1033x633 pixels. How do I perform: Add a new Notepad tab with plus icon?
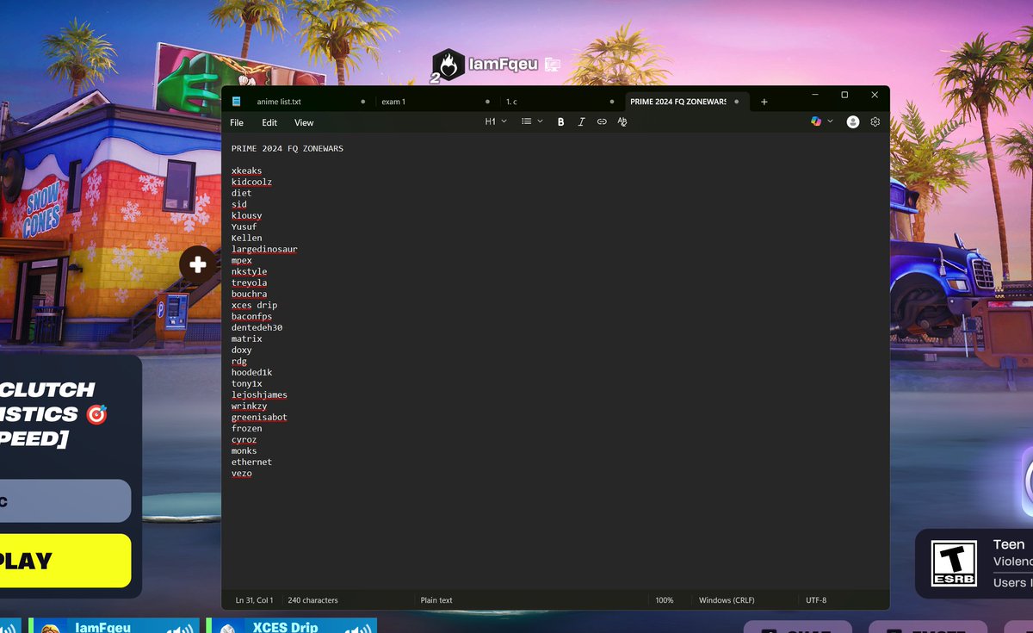pos(764,102)
